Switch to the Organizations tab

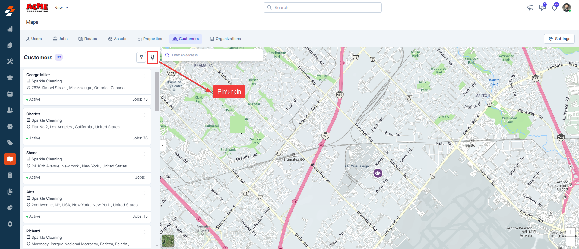pyautogui.click(x=225, y=39)
